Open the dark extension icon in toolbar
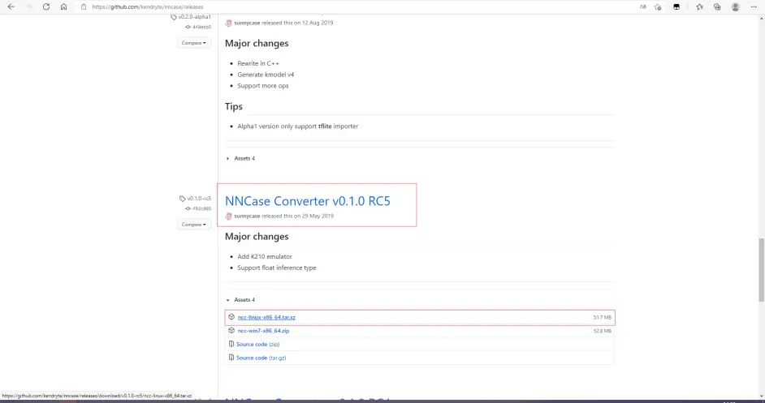Viewport: 765px width, 403px height. tap(676, 6)
